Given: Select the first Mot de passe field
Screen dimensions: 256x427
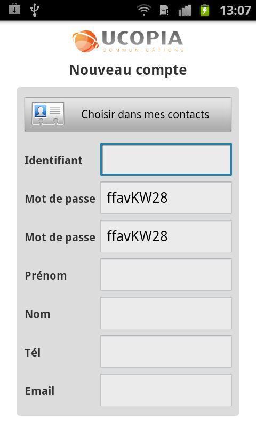Looking at the screenshot, I should (x=166, y=198).
